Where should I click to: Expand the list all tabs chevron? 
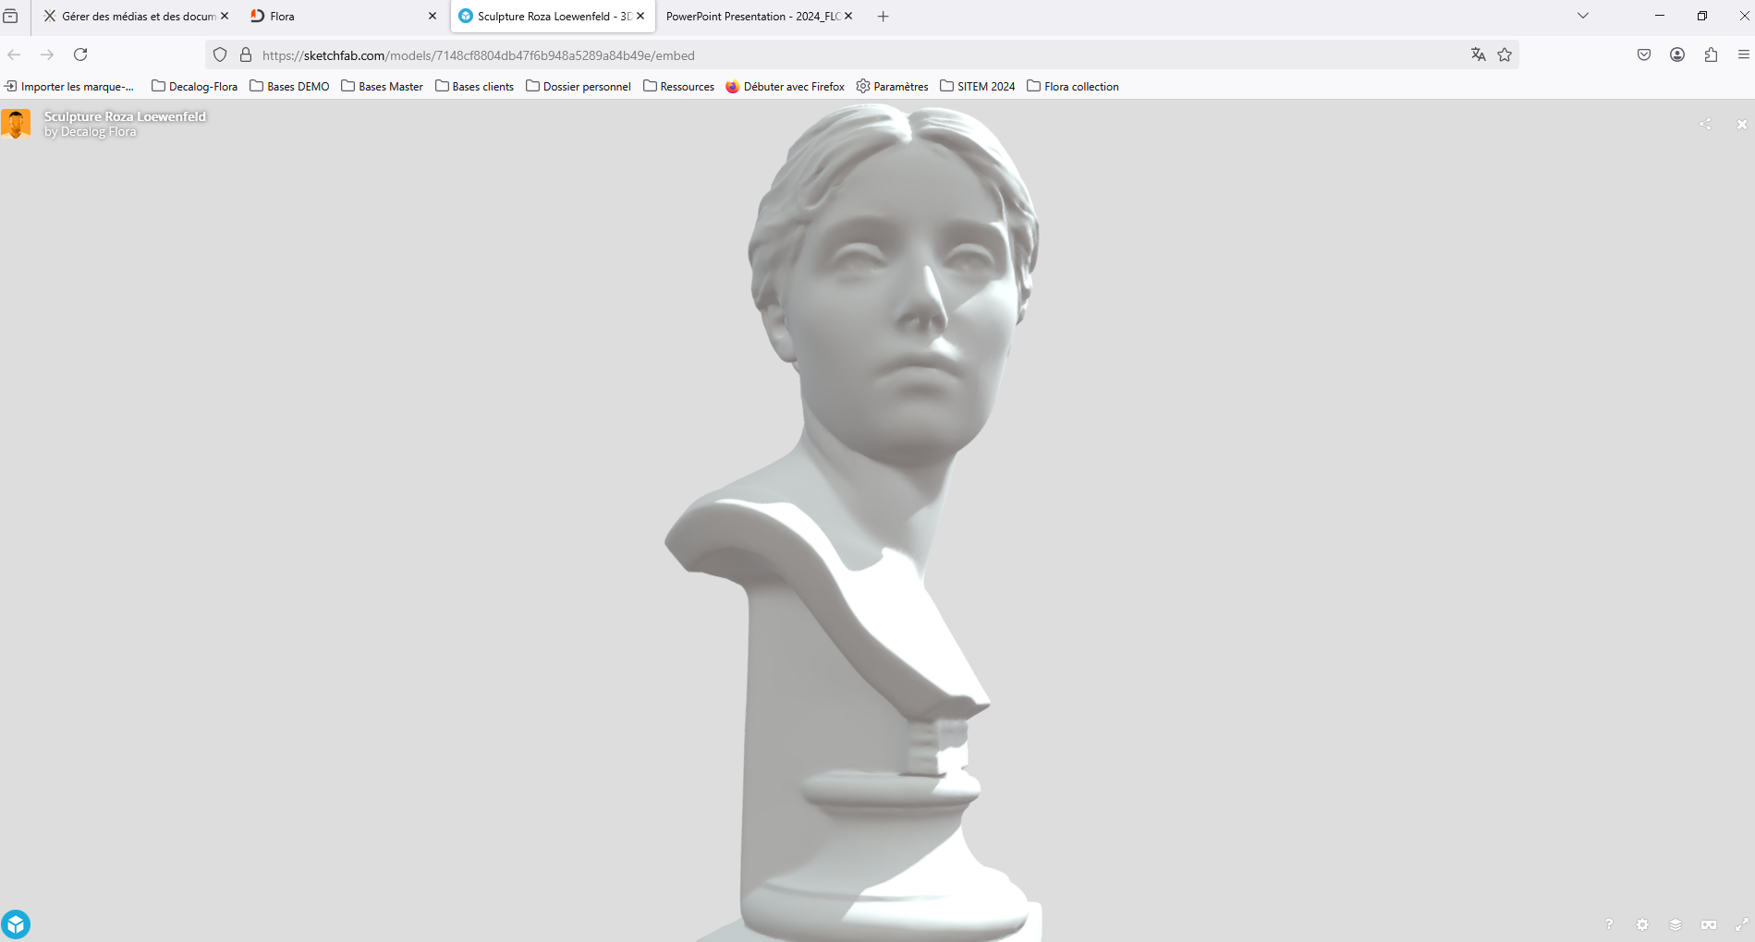pos(1583,16)
